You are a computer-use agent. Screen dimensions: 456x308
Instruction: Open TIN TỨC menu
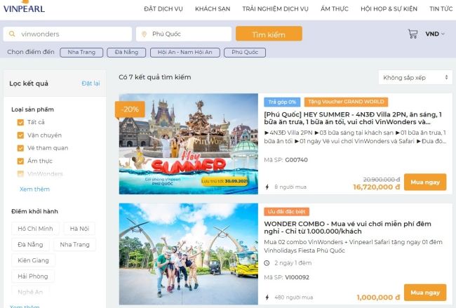coord(441,9)
